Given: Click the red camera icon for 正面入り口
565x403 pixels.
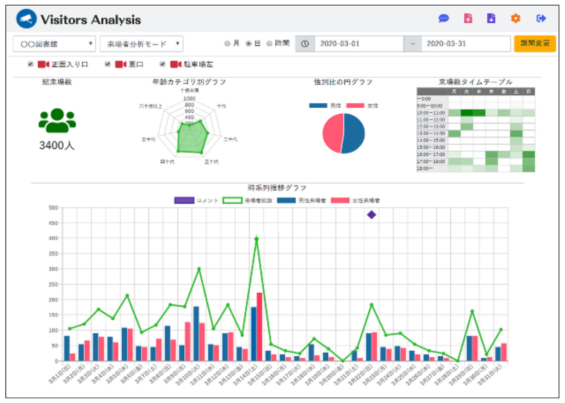Looking at the screenshot, I should 43,64.
